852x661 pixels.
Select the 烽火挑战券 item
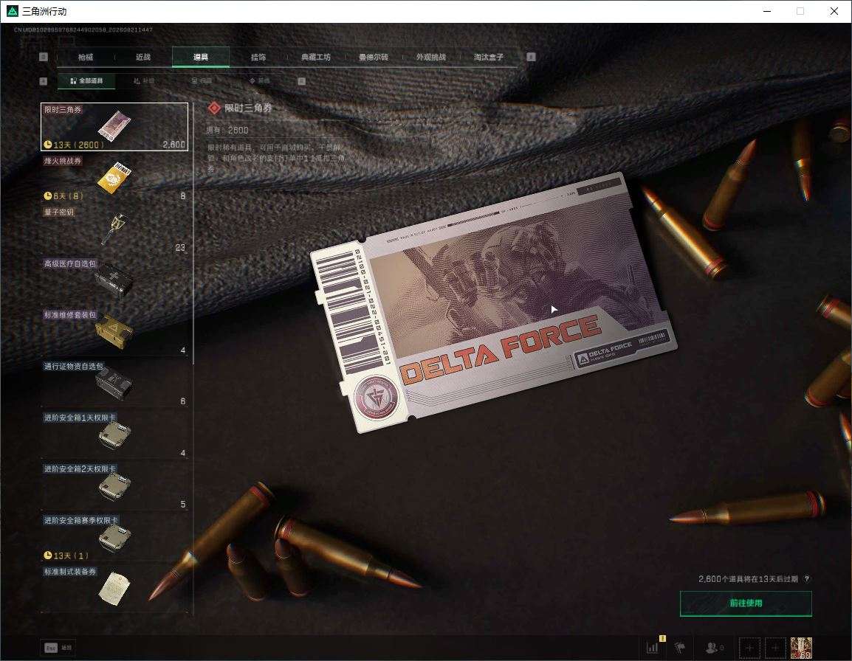pyautogui.click(x=114, y=178)
